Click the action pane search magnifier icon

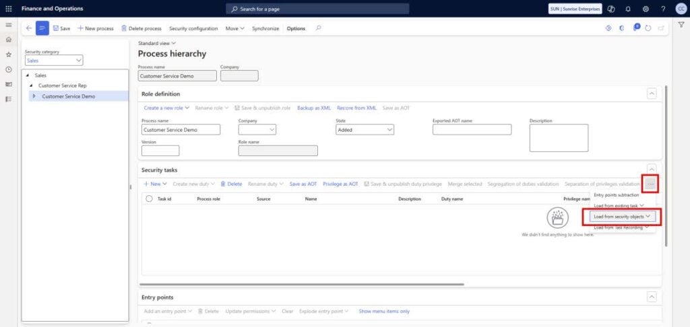point(318,28)
